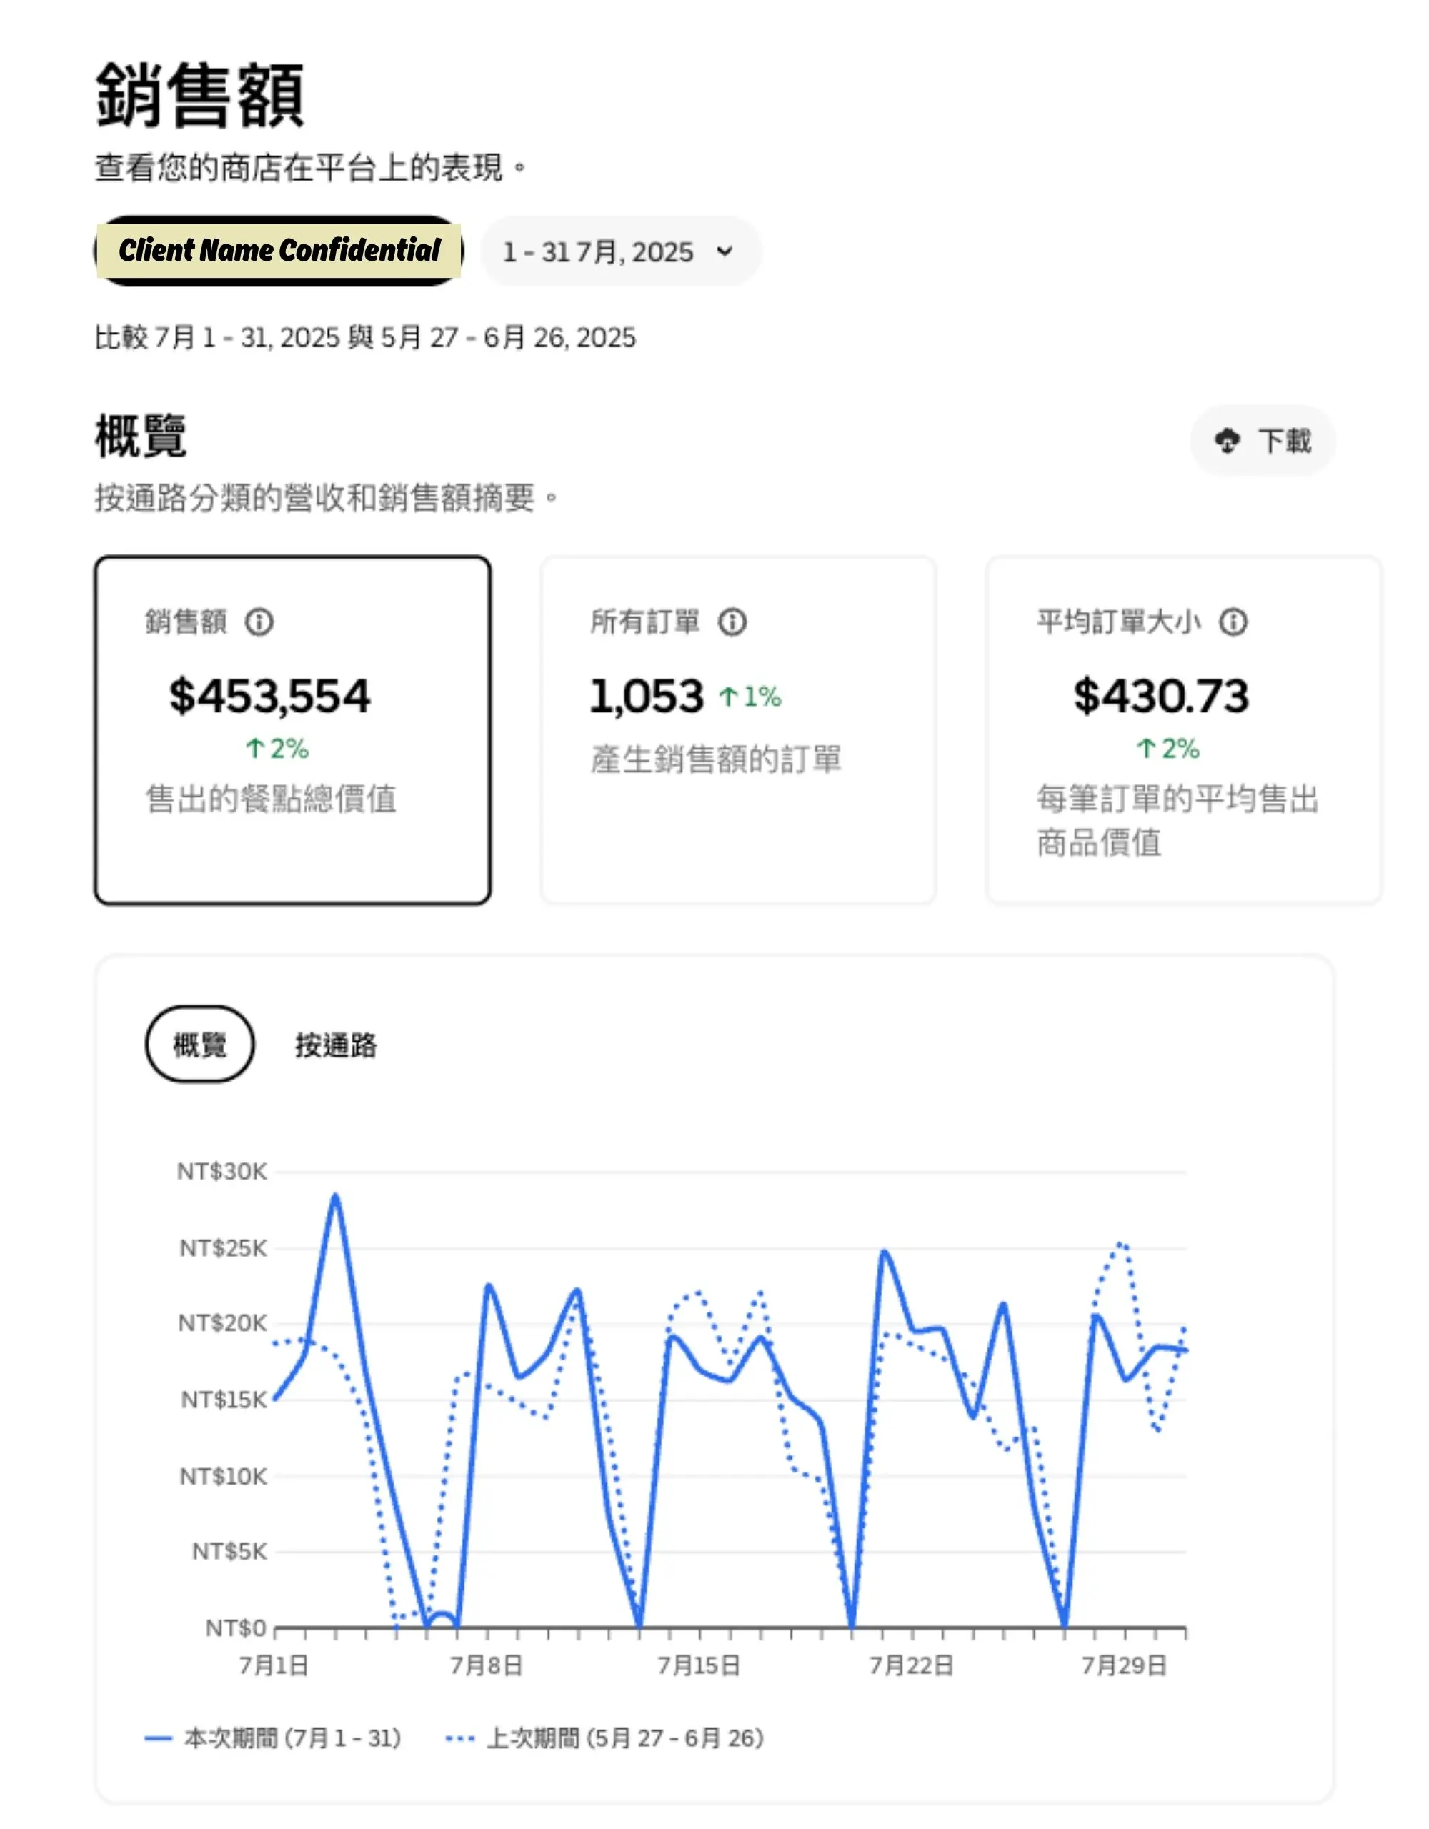Click info icon next to 銷售額 card title
Viewport: 1429px width, 1829px height.
[x=259, y=622]
